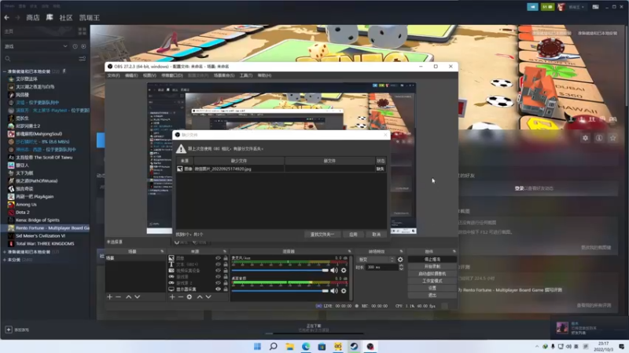Expand second collapsed category above 未分类
The height and width of the screenshot is (353, 629).
(5, 252)
